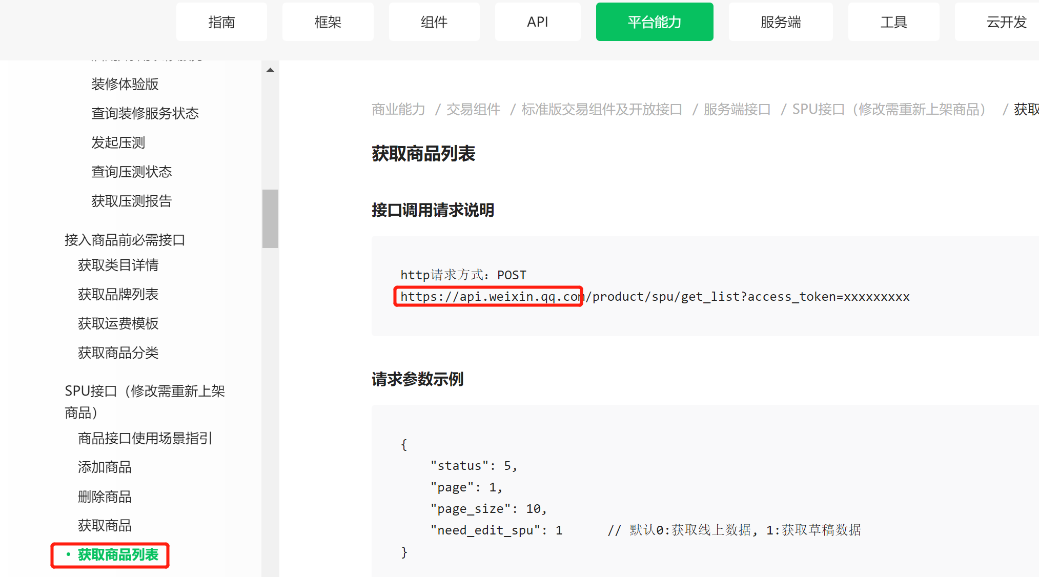Select the 服务端 tab
Screen dimensions: 1039x577
tap(780, 22)
